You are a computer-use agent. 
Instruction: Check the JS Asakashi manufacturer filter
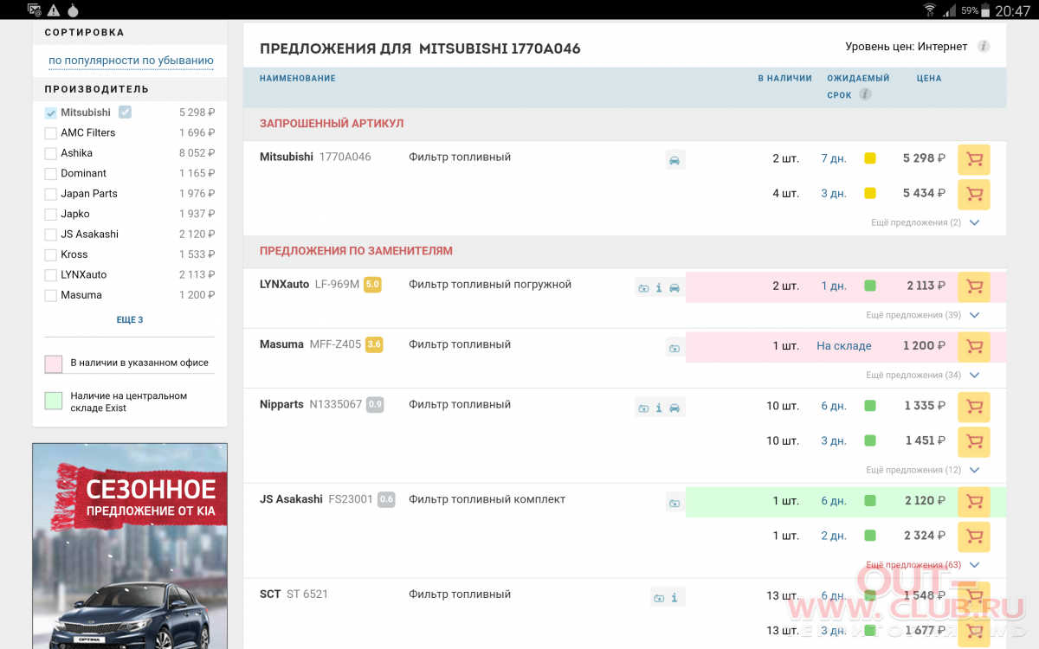point(50,235)
